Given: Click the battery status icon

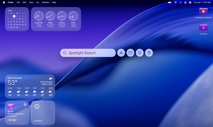Looking at the screenshot, I should click(x=170, y=2).
